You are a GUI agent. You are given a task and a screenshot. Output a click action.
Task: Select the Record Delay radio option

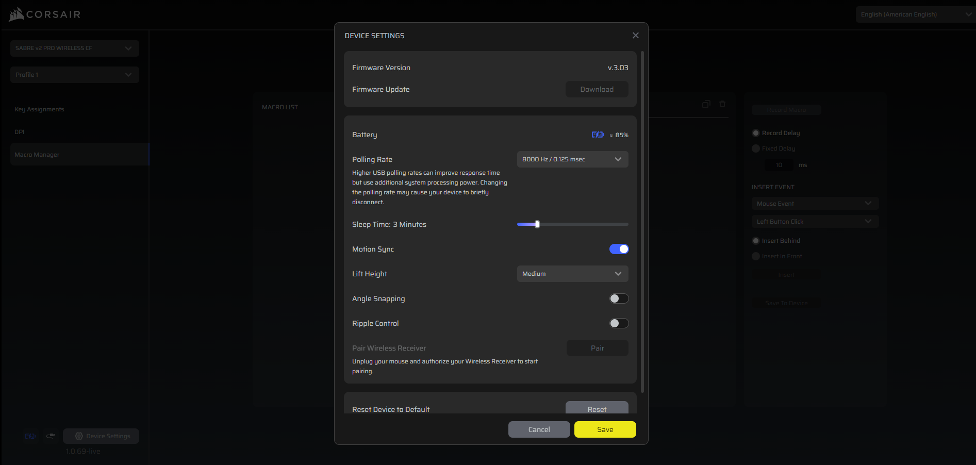756,133
